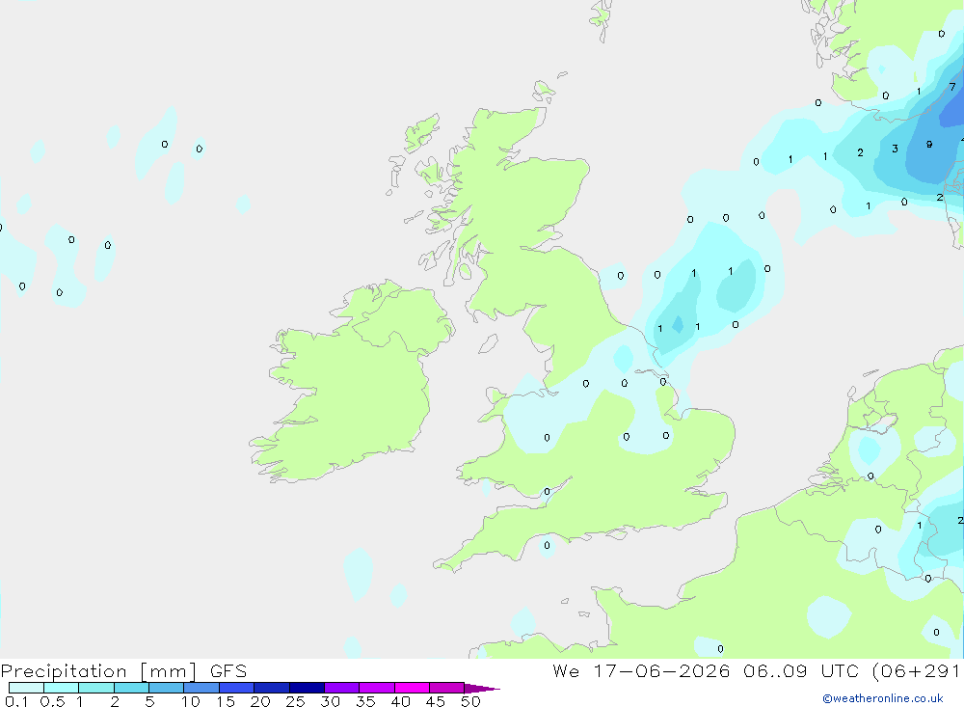The width and height of the screenshot is (964, 707).
Task: Click the 5–10 mm legend swatch
Action: (x=167, y=688)
